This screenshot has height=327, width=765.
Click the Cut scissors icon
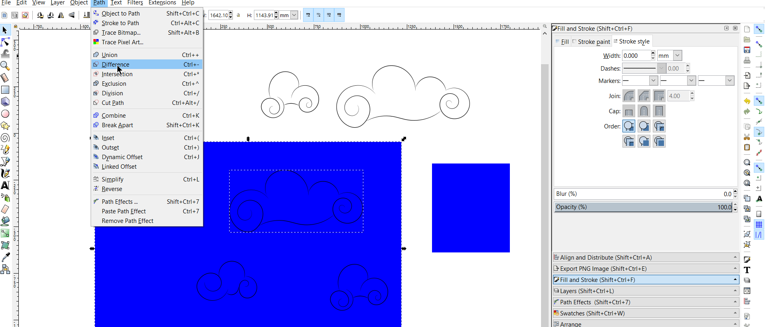coord(747,137)
